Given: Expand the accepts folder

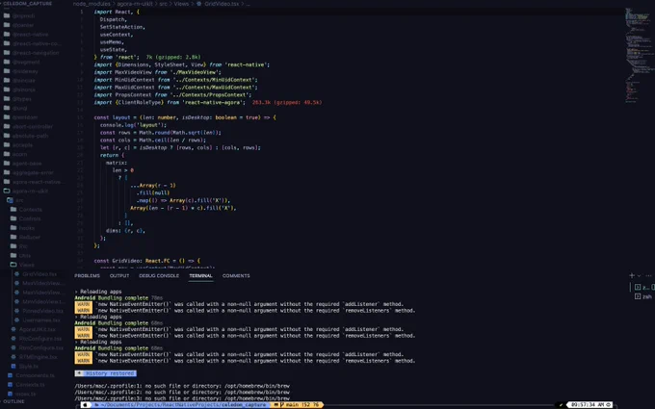Looking at the screenshot, I should click(x=22, y=144).
